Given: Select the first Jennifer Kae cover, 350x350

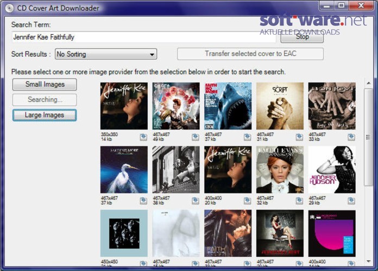Looking at the screenshot, I should click(124, 106).
